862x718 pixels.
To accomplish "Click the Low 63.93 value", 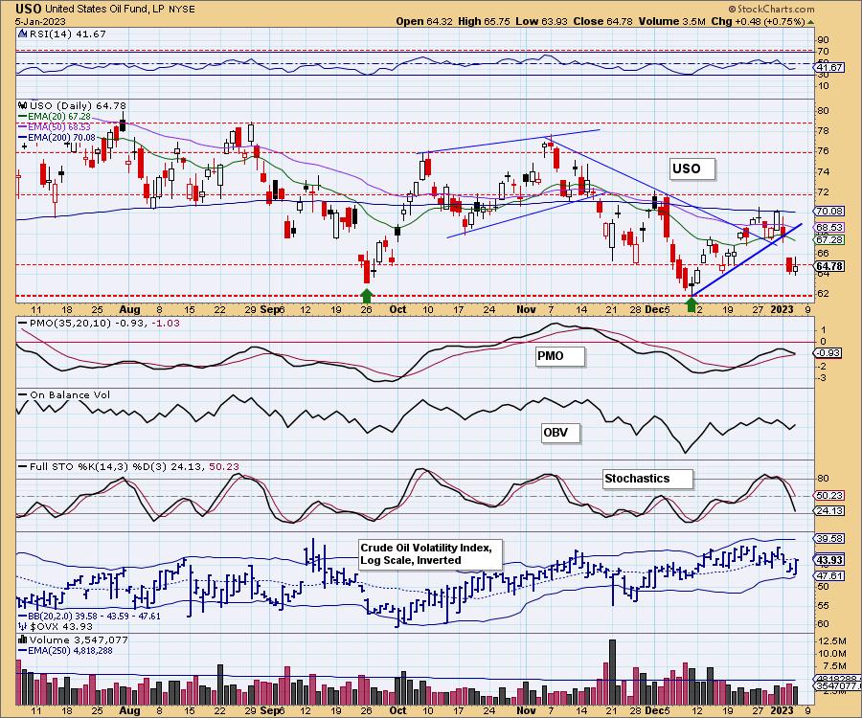I will coord(541,21).
